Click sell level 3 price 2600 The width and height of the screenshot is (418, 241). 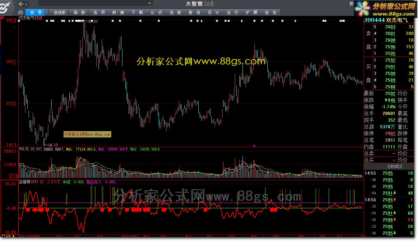coord(390,40)
